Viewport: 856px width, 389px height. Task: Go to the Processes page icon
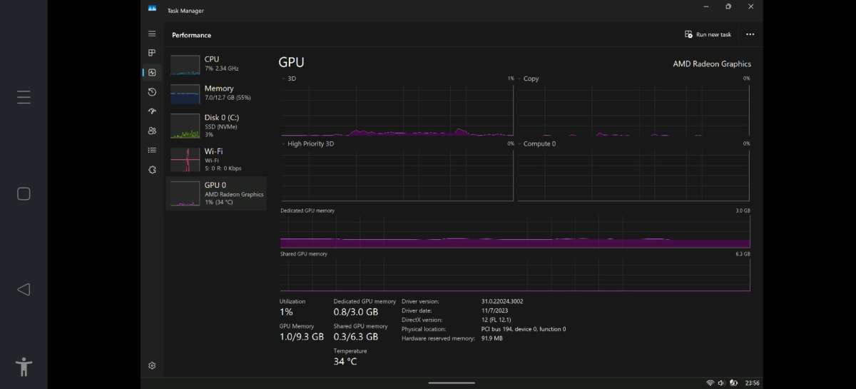[152, 53]
